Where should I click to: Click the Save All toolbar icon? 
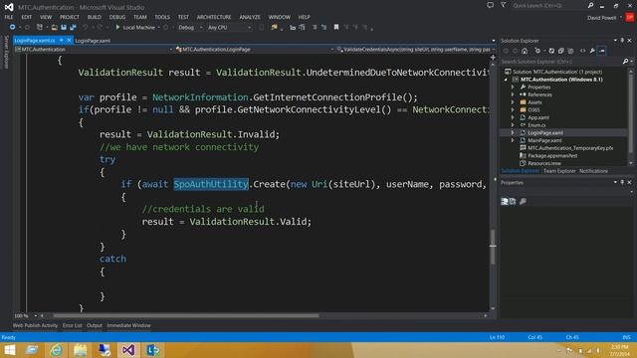73,27
